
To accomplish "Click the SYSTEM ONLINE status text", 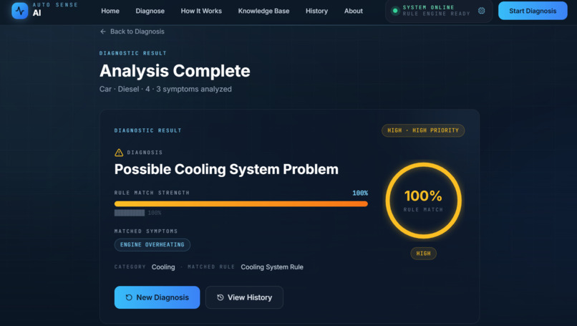I will tap(428, 7).
